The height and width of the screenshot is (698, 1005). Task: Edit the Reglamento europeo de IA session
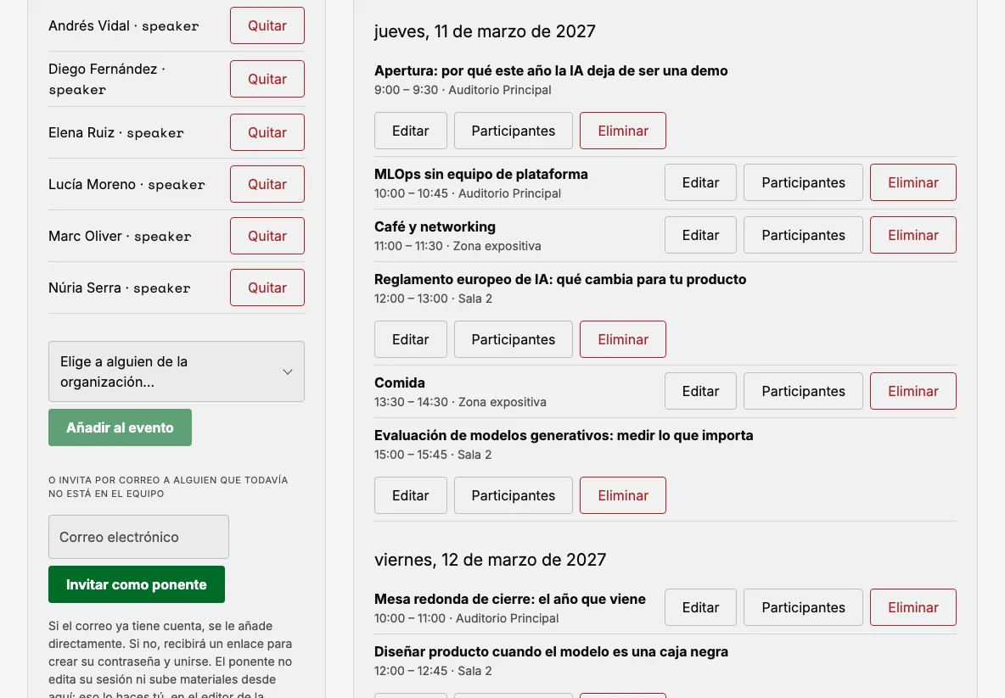coord(411,339)
